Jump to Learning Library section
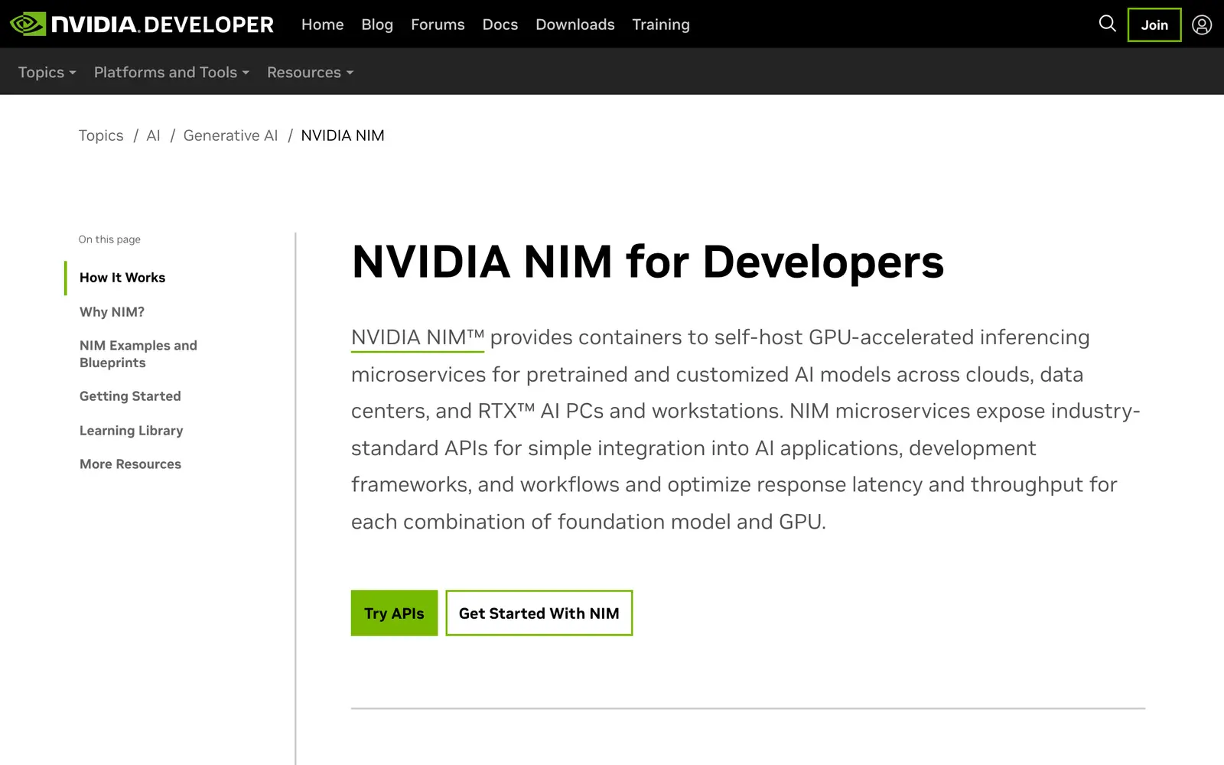 tap(132, 431)
